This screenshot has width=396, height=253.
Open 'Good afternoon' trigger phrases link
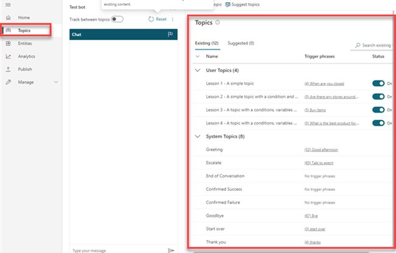321,149
